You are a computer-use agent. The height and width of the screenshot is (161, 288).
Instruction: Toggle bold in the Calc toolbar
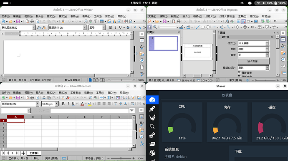pyautogui.click(x=63, y=104)
